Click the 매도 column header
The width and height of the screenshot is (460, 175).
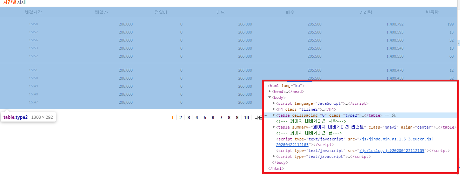click(221, 12)
